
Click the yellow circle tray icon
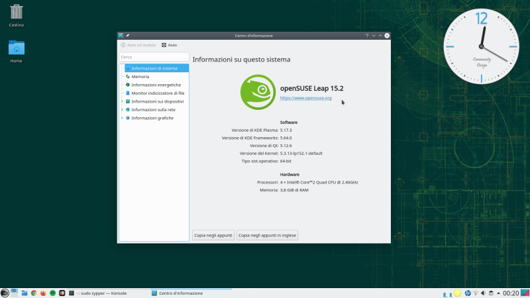(x=457, y=293)
